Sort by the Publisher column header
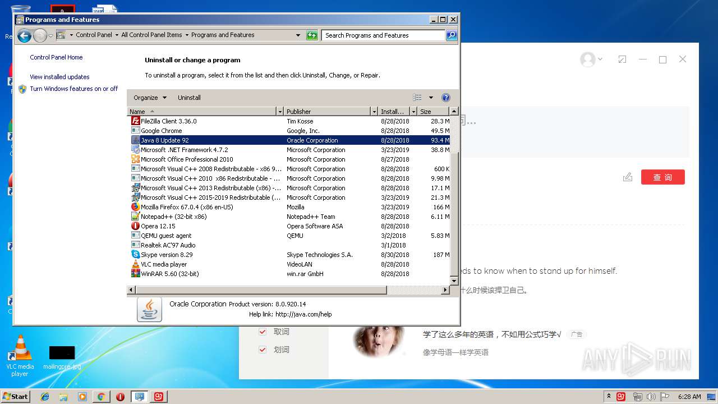The image size is (718, 404). [x=328, y=112]
